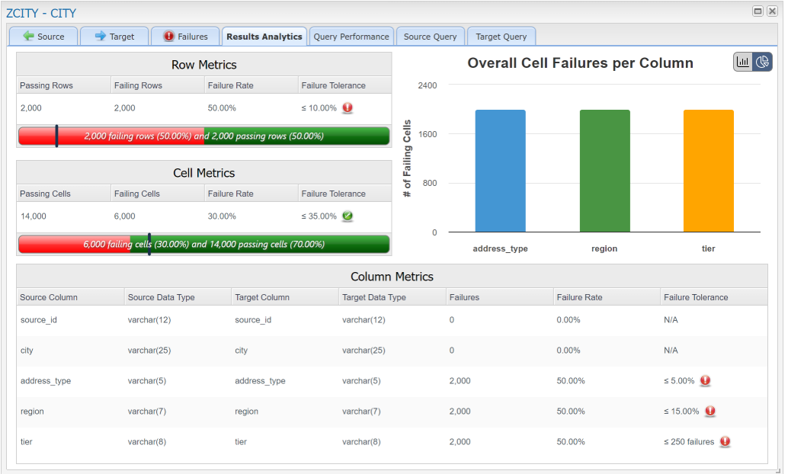Open the Target tab

pos(114,37)
